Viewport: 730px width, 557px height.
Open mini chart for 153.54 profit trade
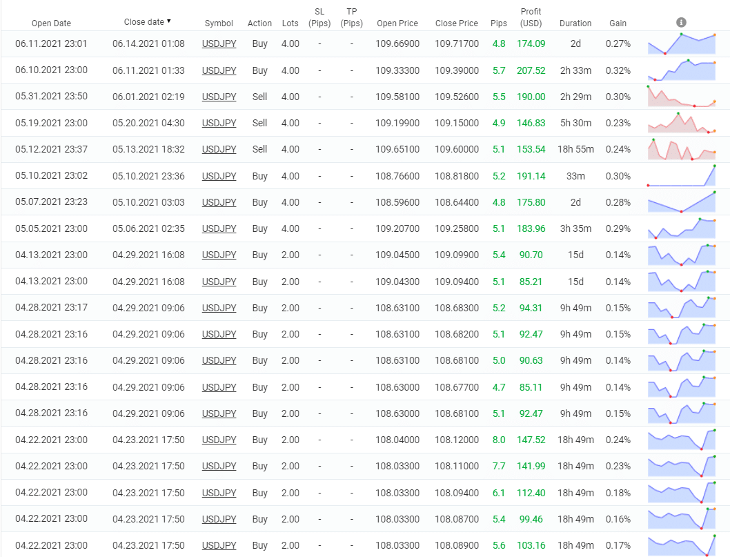[682, 149]
